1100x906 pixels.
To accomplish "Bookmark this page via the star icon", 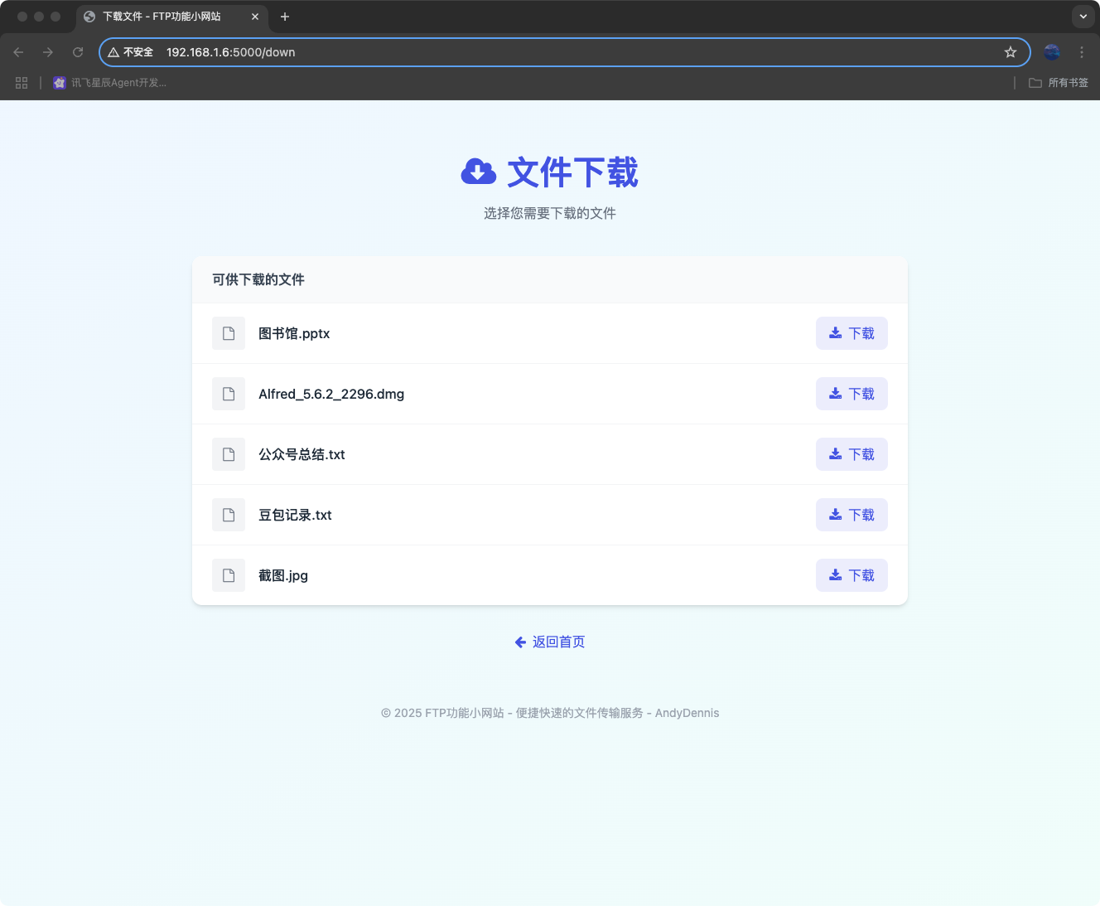I will (1011, 51).
